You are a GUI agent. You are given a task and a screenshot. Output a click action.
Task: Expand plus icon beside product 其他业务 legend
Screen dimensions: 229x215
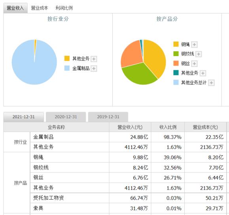pyautogui.click(x=203, y=73)
